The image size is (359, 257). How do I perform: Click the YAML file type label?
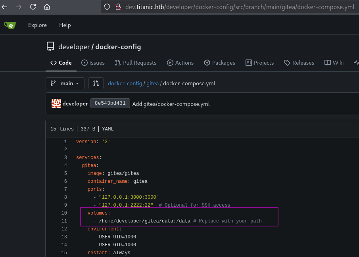[x=108, y=129]
